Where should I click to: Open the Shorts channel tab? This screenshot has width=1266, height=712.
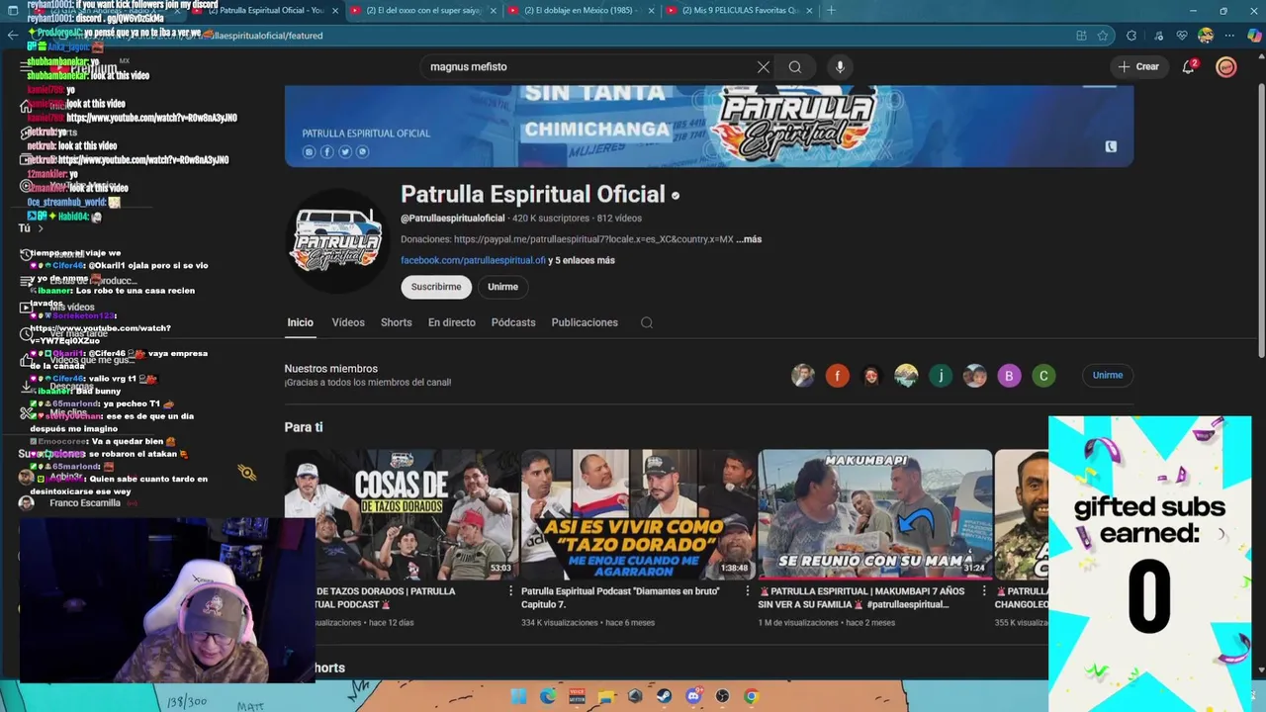[397, 322]
